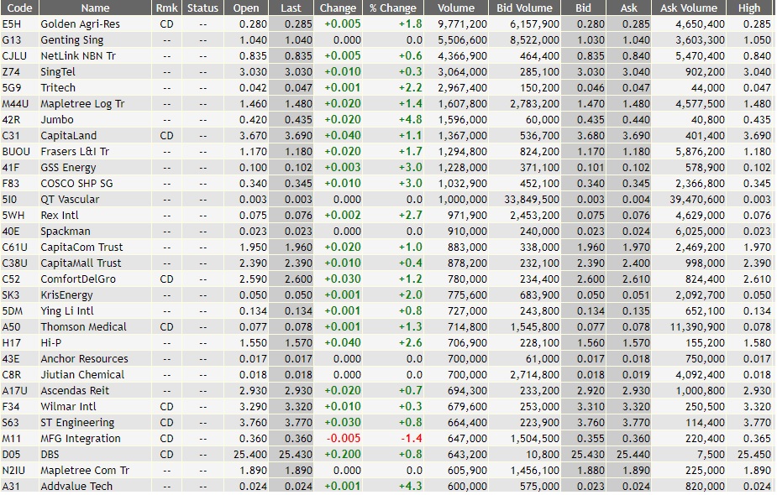Screen dimensions: 777x495
Task: Select the Spackman stock name
Action: pos(66,232)
